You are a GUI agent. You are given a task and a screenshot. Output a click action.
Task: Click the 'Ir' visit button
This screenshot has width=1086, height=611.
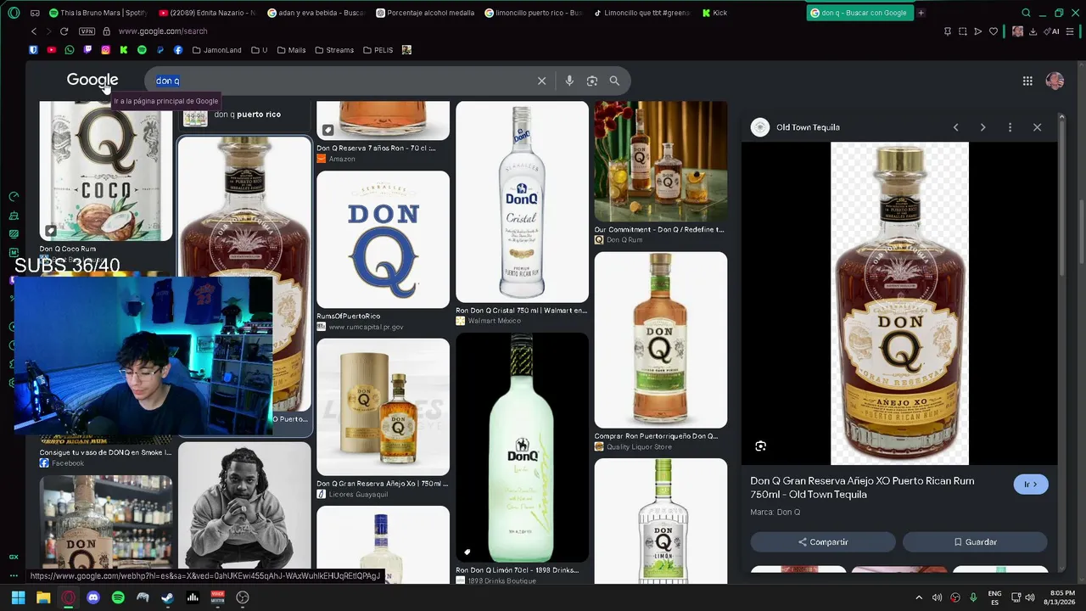tap(1031, 485)
